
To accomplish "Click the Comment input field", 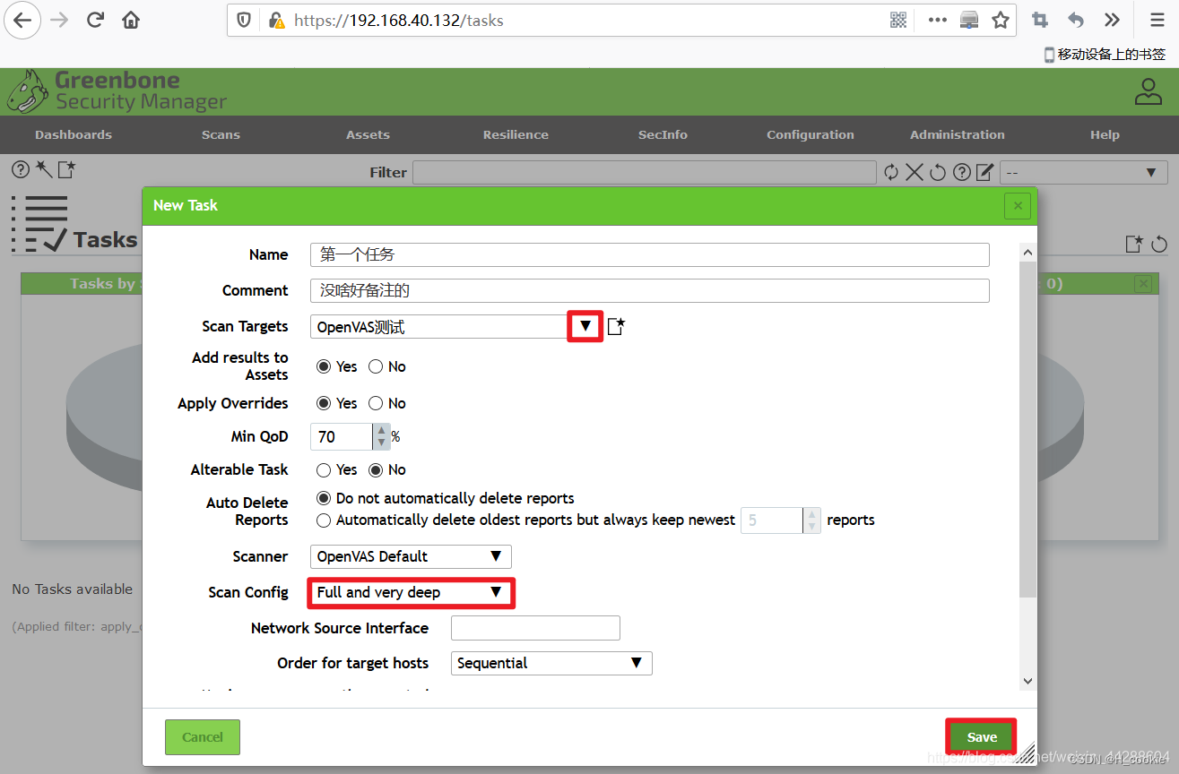I will pos(650,290).
